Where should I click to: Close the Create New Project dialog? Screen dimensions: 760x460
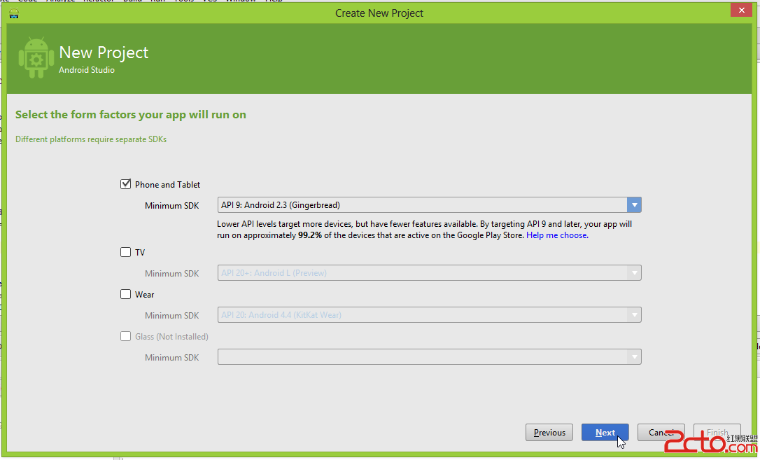[x=740, y=10]
